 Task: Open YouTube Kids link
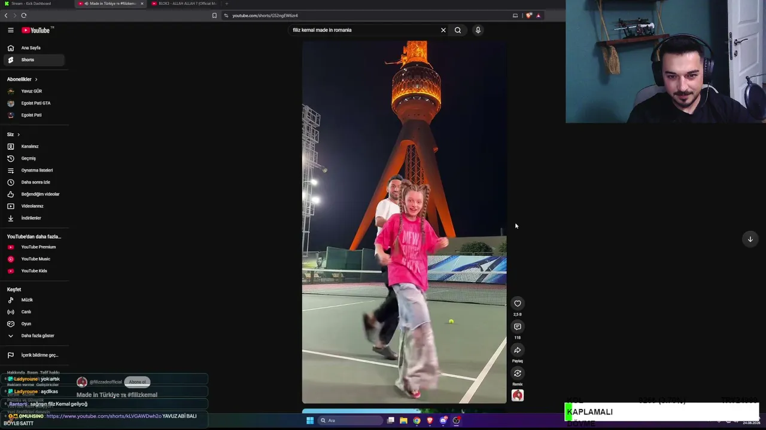point(35,271)
